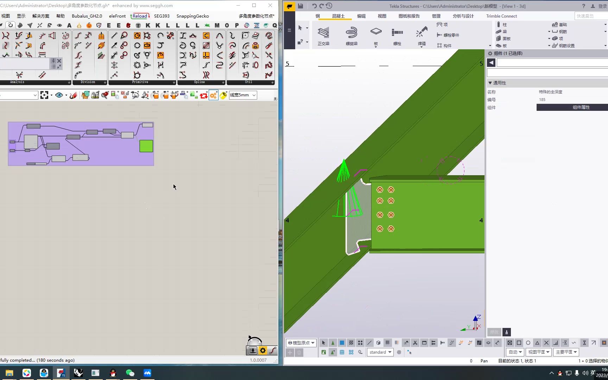The height and width of the screenshot is (380, 608).
Task: Click the Grasshopper zoom extents icon
Action: coord(44,95)
